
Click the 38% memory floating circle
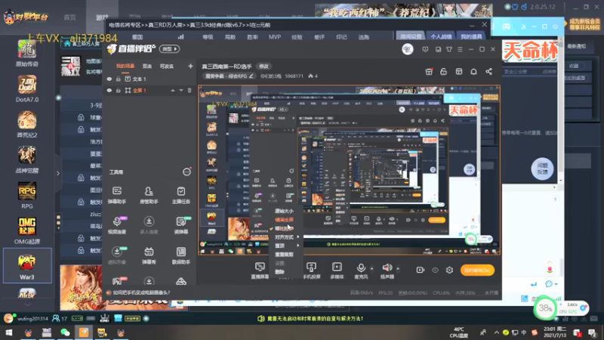[545, 308]
